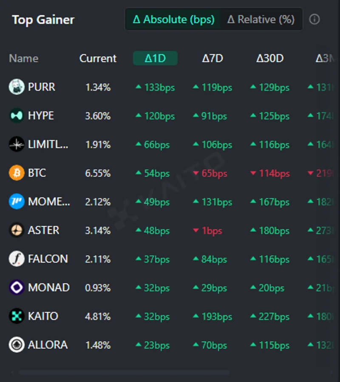This screenshot has width=340, height=382.
Task: Sort by the Current column header
Action: (x=98, y=58)
